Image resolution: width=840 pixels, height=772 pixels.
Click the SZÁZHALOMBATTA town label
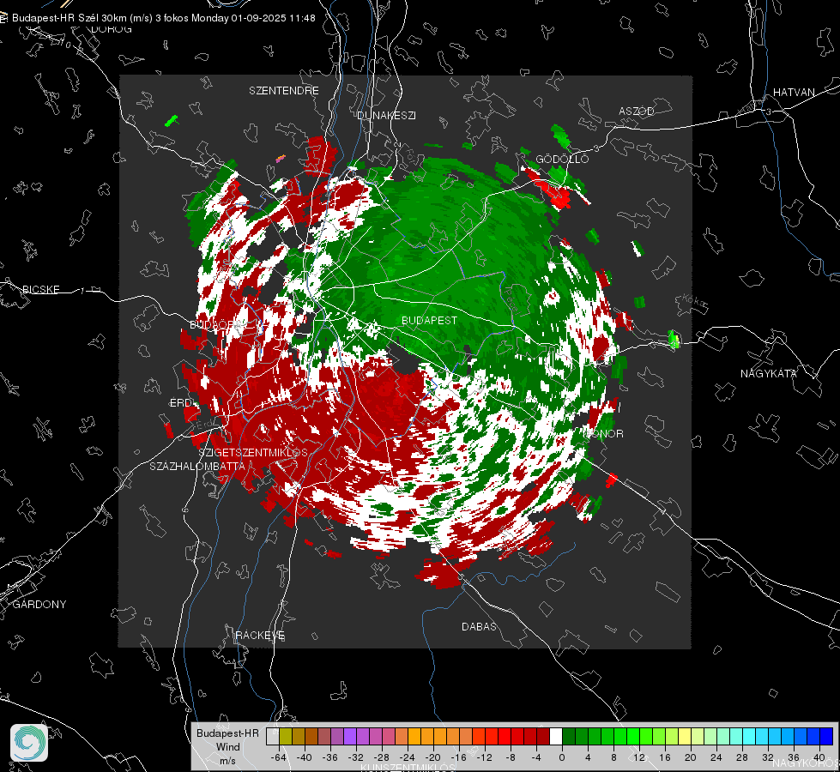point(197,466)
